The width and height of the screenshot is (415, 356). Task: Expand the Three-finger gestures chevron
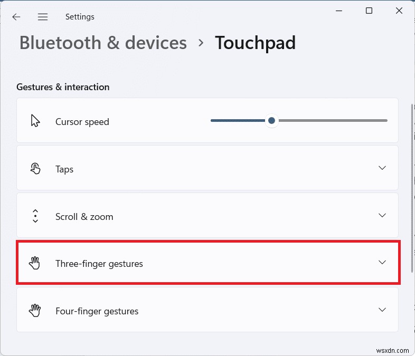pyautogui.click(x=382, y=262)
